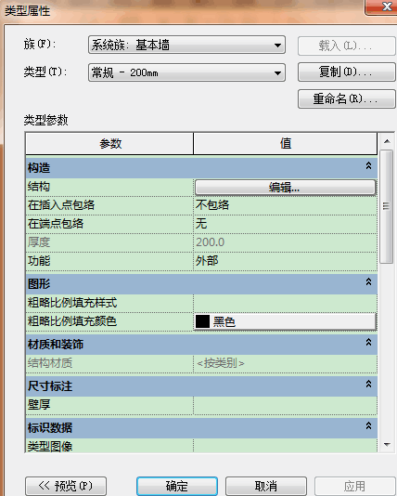Click the 取消 cancel button
Viewport: 397px width, 496px height.
click(x=266, y=486)
